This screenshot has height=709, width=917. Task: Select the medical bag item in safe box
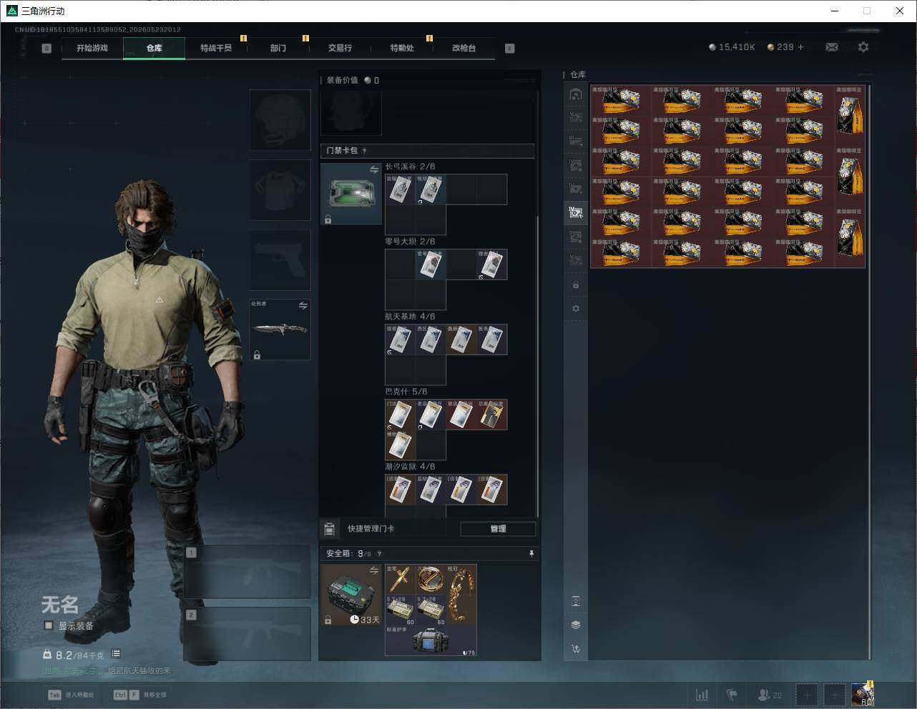[431, 640]
